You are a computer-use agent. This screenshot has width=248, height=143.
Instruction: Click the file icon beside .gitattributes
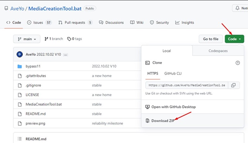coord(20,76)
